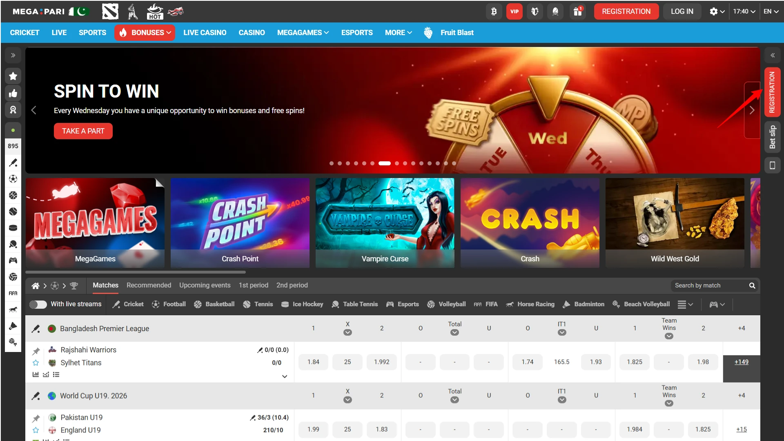
Task: Open the LIVE CASINO menu item
Action: tap(205, 33)
